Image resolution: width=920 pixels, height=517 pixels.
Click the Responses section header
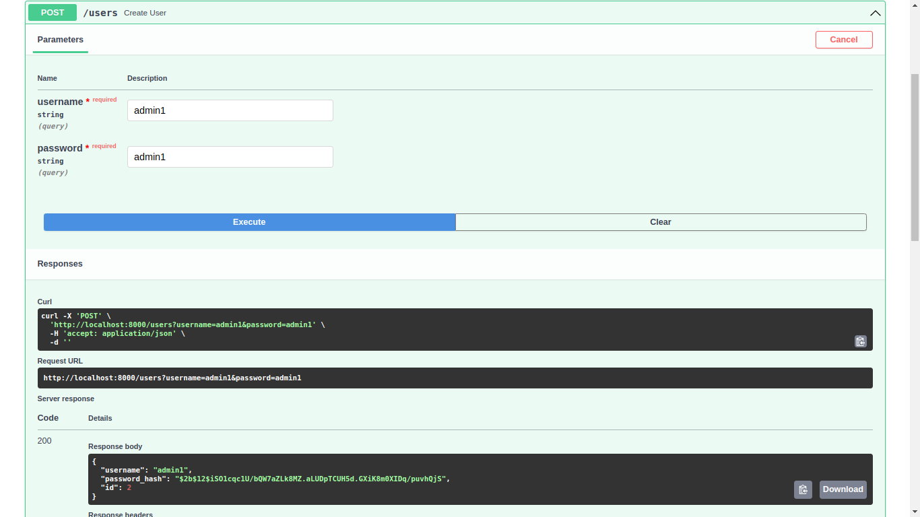60,263
